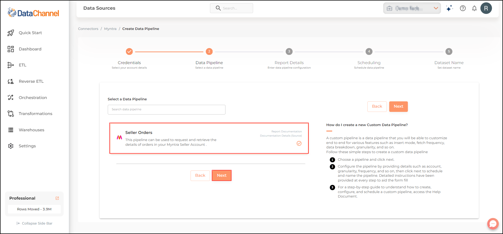Click step 5 Dataset Name marker
This screenshot has height=234, width=503.
coord(449,51)
